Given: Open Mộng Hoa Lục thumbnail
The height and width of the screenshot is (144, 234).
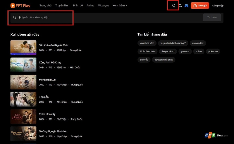Looking at the screenshot, I should click(23, 82).
